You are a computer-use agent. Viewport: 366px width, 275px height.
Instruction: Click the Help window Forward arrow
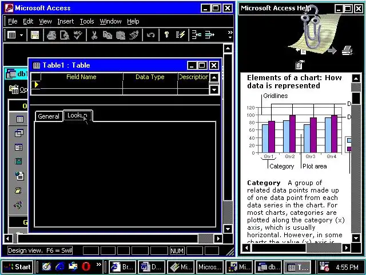click(x=332, y=50)
